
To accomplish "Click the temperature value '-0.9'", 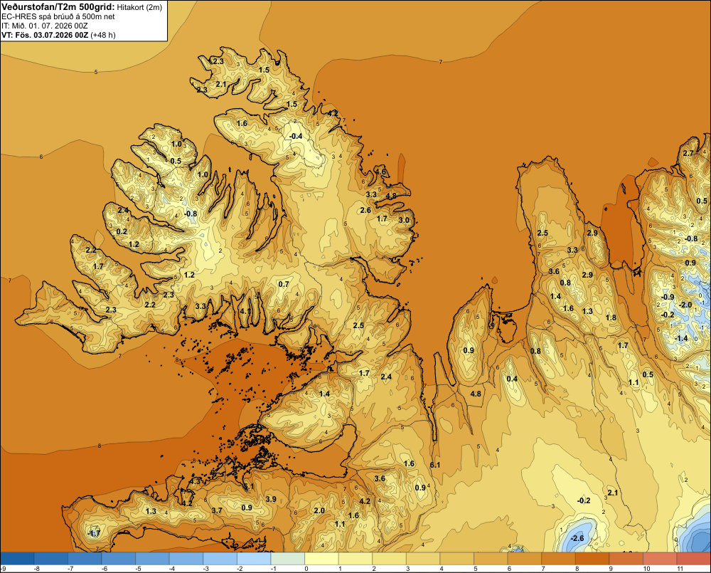I will [668, 298].
